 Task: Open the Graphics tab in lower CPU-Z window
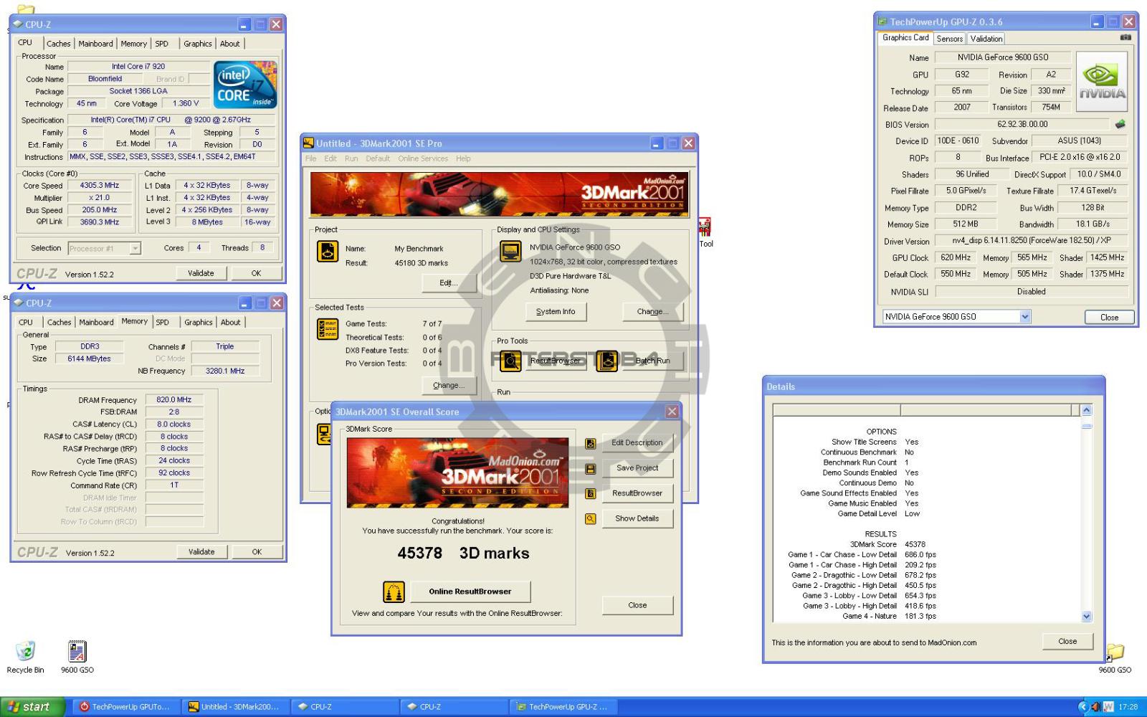click(x=199, y=323)
